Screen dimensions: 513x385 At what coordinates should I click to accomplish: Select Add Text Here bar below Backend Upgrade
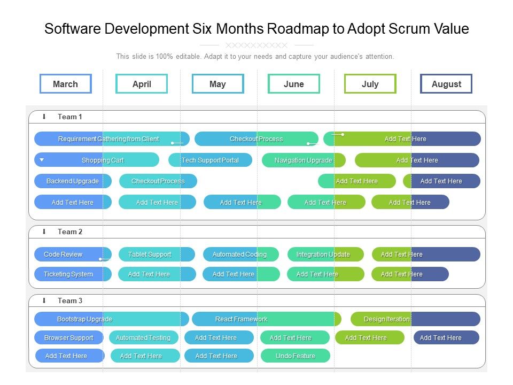point(73,202)
